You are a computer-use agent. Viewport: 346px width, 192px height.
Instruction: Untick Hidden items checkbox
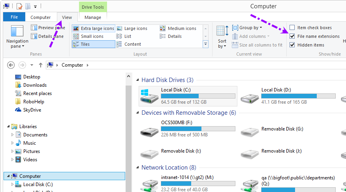(x=292, y=45)
